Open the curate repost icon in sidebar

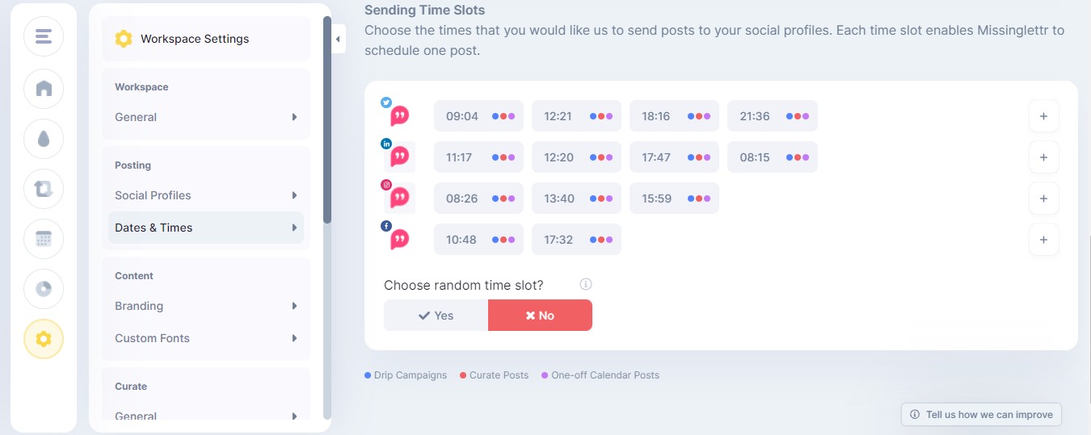(x=44, y=189)
